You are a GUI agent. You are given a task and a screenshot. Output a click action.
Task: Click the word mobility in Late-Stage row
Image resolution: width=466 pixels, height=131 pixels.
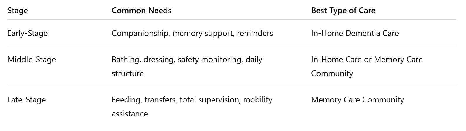point(258,100)
